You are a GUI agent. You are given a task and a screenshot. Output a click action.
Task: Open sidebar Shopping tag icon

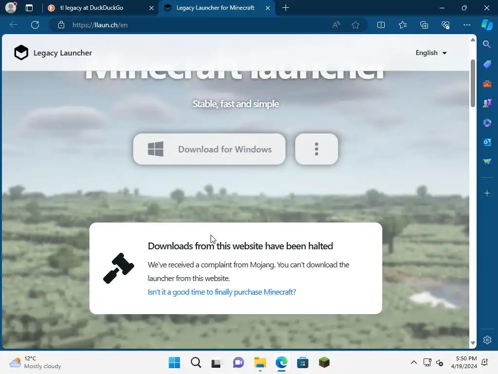pyautogui.click(x=487, y=64)
